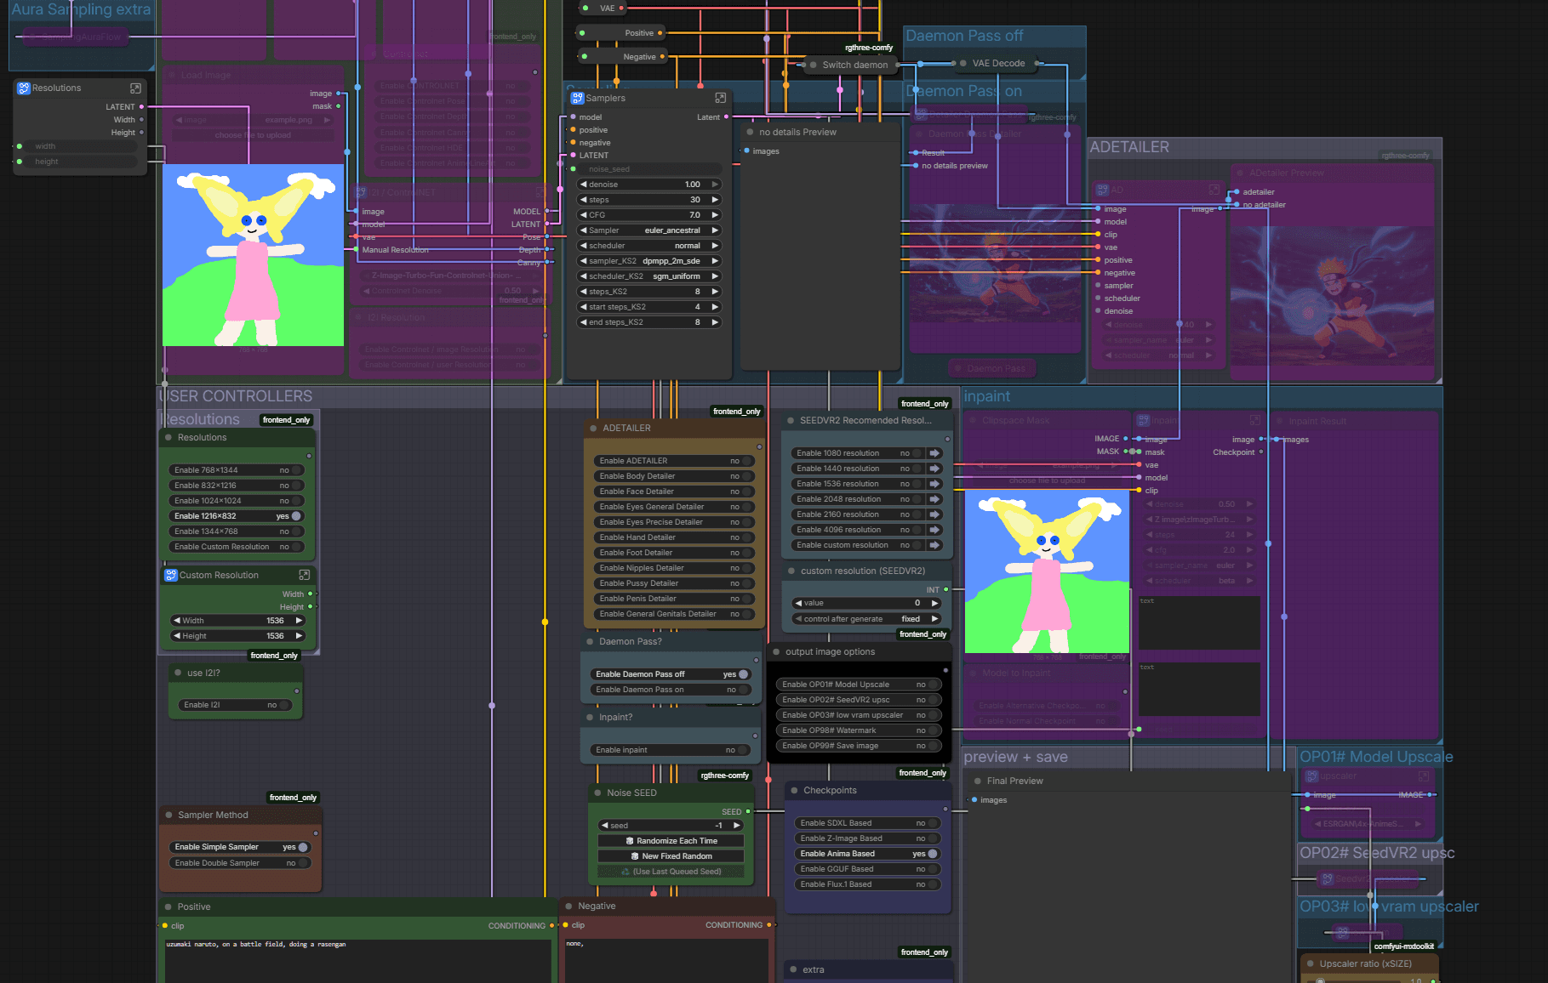This screenshot has height=983, width=1548.
Task: Select the Daemon Pass off group title
Action: 964,36
